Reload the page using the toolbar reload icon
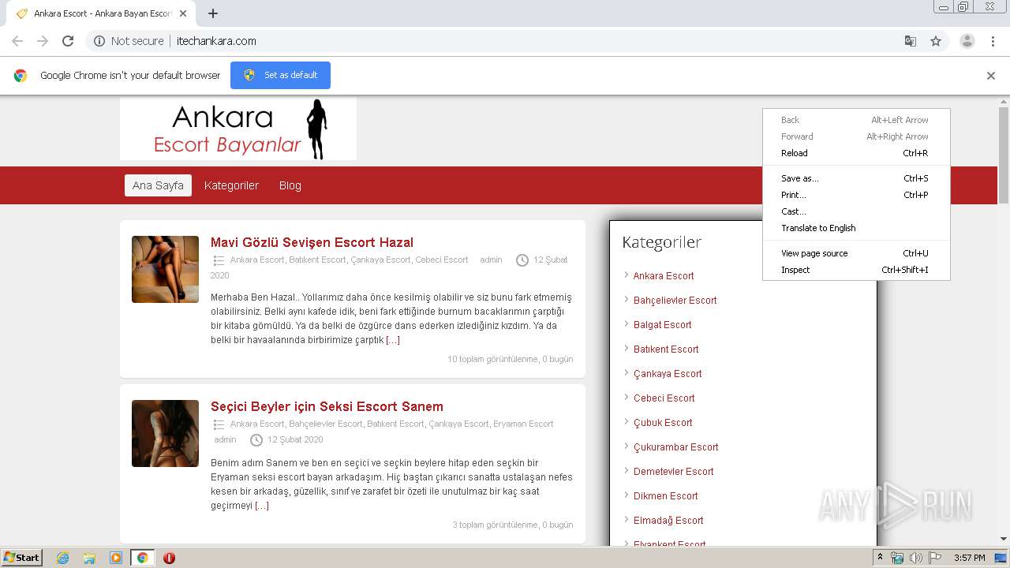 [x=68, y=41]
